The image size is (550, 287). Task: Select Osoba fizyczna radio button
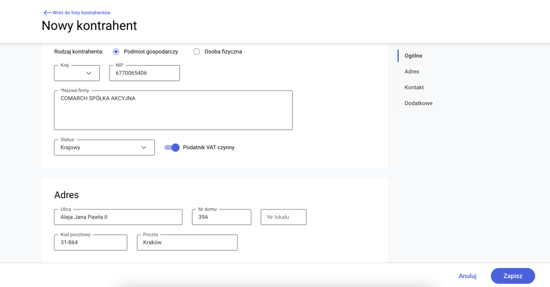coord(196,51)
